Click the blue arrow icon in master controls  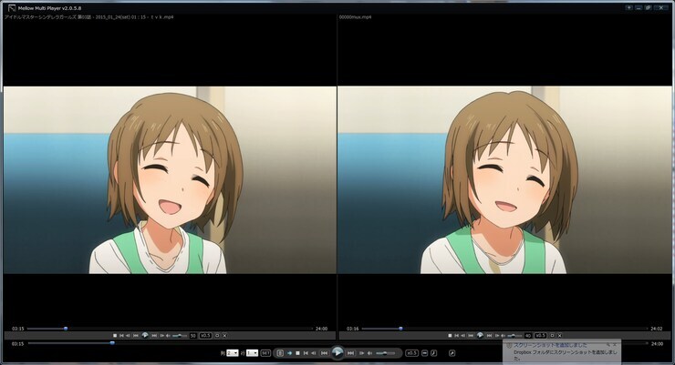click(x=290, y=353)
